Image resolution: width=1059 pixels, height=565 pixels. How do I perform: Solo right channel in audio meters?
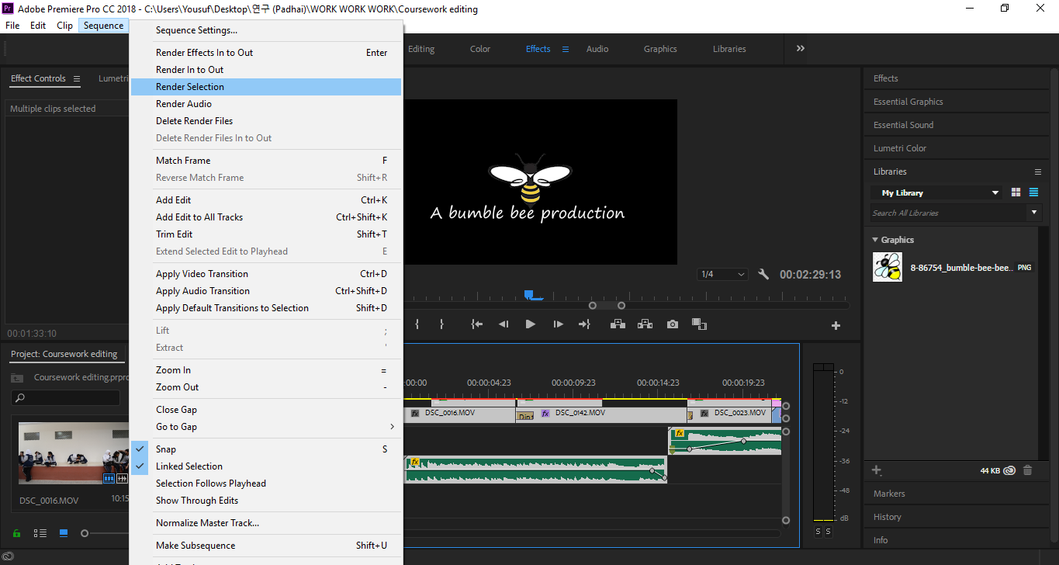[828, 532]
